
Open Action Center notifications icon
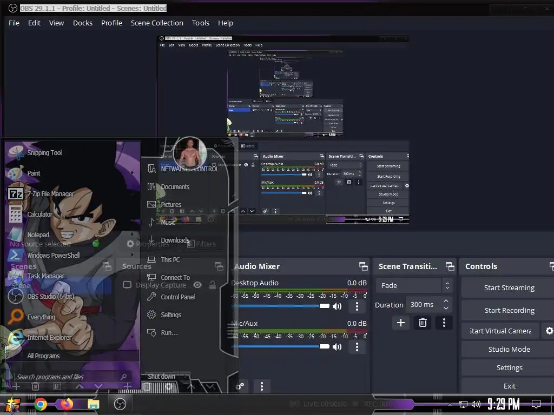tap(536, 404)
